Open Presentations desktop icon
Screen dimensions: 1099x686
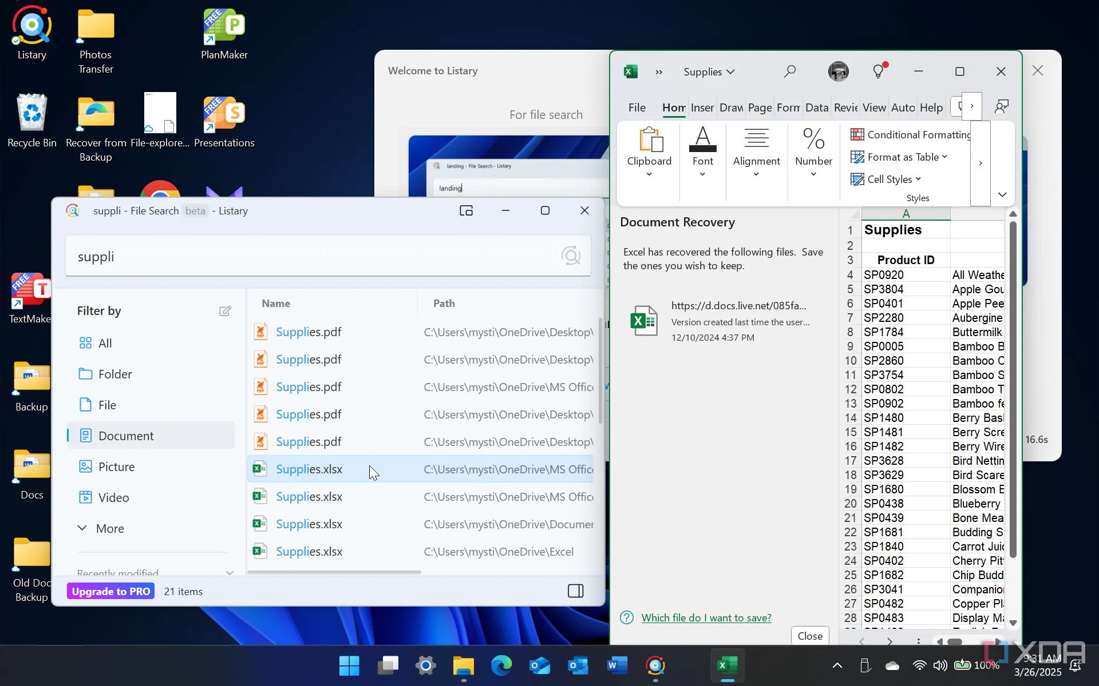coord(224,121)
